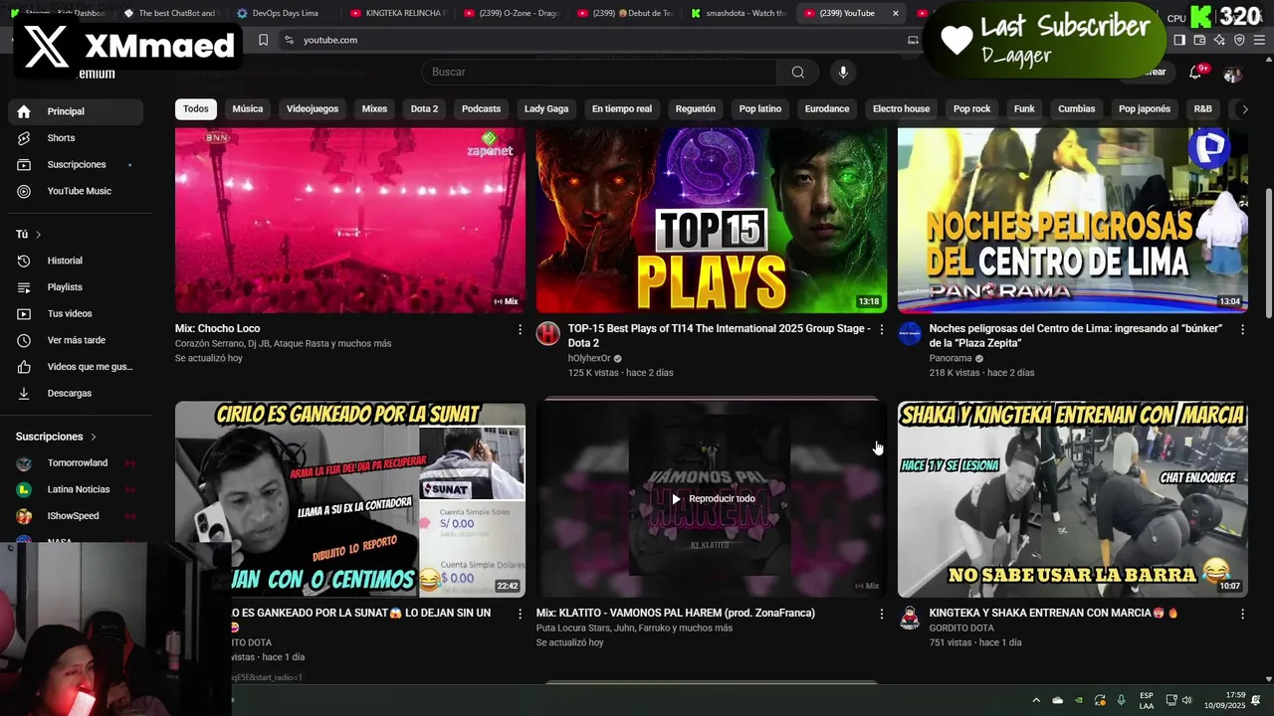The height and width of the screenshot is (716, 1274).
Task: Select the Videojuegos filter chip
Action: pyautogui.click(x=313, y=109)
